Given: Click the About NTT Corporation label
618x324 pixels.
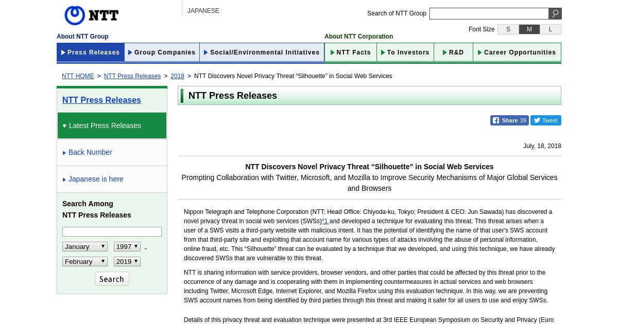Looking at the screenshot, I should click(x=358, y=37).
